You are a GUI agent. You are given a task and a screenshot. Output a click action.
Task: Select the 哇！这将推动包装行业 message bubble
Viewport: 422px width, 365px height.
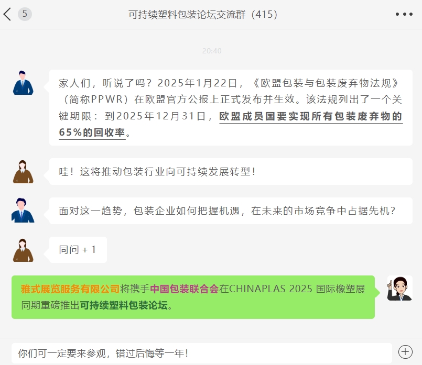pos(231,171)
